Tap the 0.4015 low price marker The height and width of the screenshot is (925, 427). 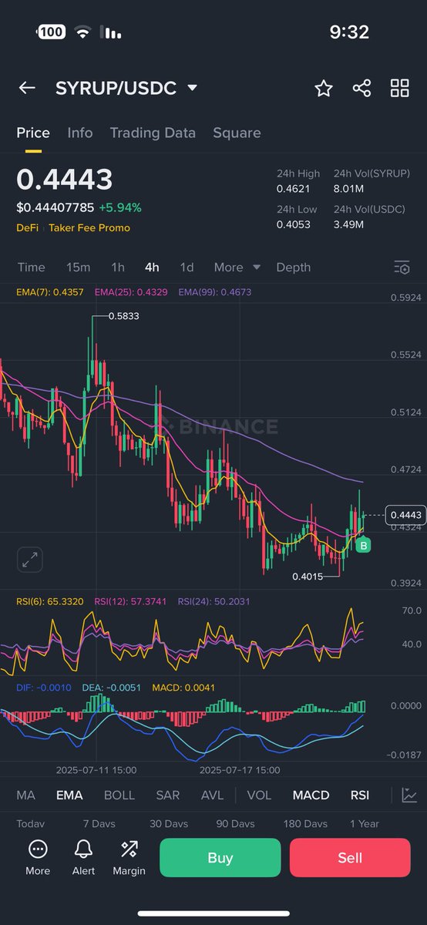(x=308, y=576)
